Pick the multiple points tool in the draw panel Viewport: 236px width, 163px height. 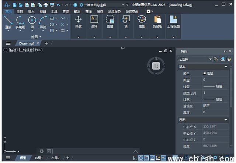[x=63, y=24]
